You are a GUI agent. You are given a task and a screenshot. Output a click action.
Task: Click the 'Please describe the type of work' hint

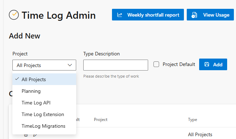click(x=111, y=76)
